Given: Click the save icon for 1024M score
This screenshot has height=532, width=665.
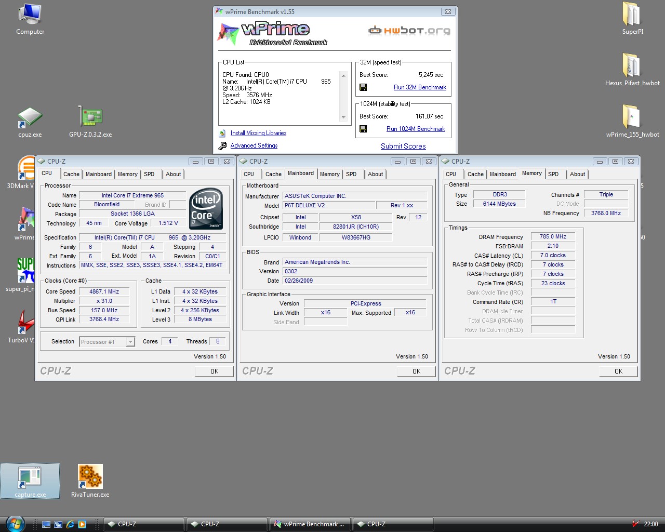Looking at the screenshot, I should tap(363, 129).
